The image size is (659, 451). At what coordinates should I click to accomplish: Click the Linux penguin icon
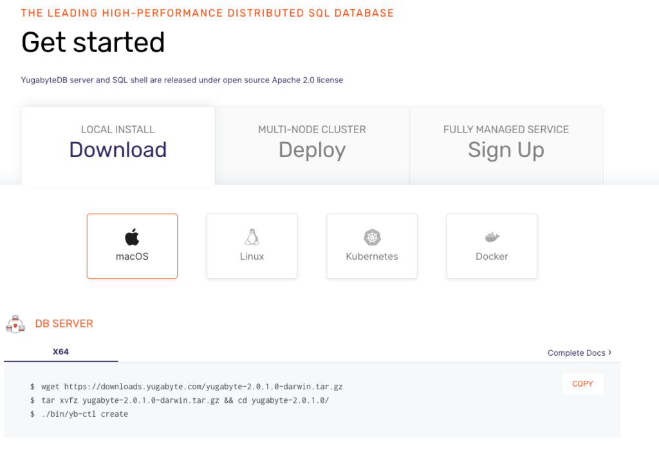[x=252, y=237]
